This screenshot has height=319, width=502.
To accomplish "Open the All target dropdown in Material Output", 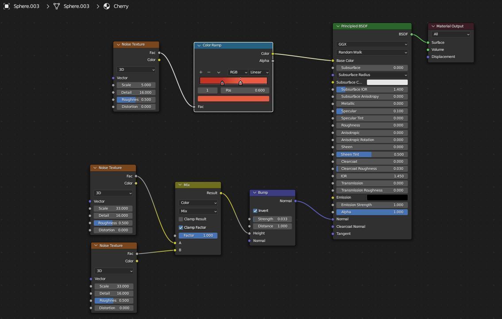I will (451, 34).
